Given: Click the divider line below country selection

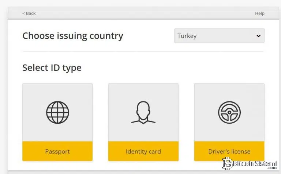Looking at the screenshot, I should [x=143, y=52].
